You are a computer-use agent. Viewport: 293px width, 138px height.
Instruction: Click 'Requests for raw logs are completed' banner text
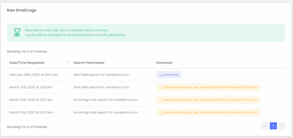click(x=66, y=30)
